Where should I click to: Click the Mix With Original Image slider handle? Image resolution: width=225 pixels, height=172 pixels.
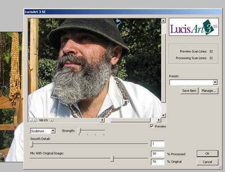[x=112, y=158]
